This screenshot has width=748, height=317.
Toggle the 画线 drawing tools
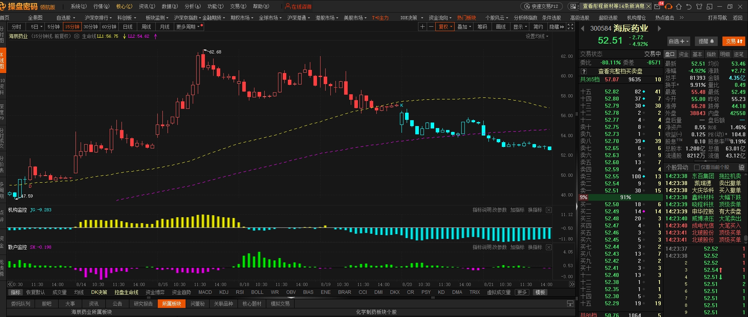[501, 27]
